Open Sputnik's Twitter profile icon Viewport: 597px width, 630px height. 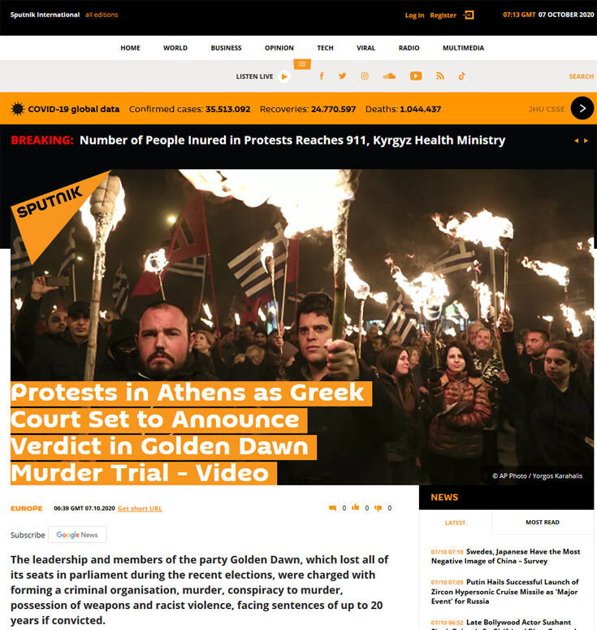342,76
